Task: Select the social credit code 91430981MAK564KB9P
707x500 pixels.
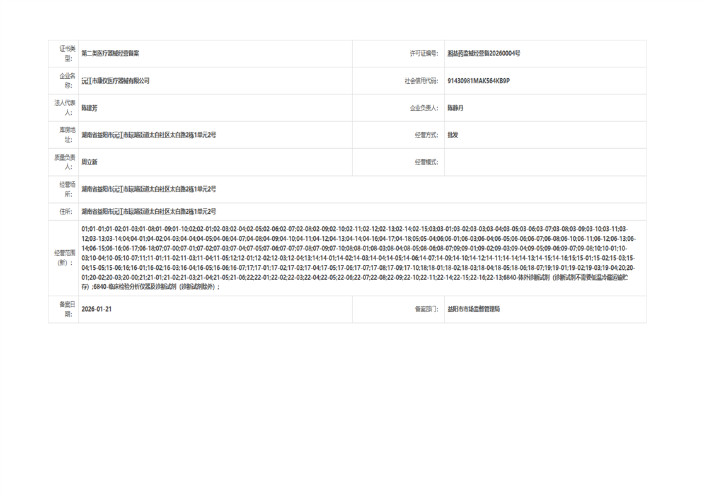Action: 478,81
